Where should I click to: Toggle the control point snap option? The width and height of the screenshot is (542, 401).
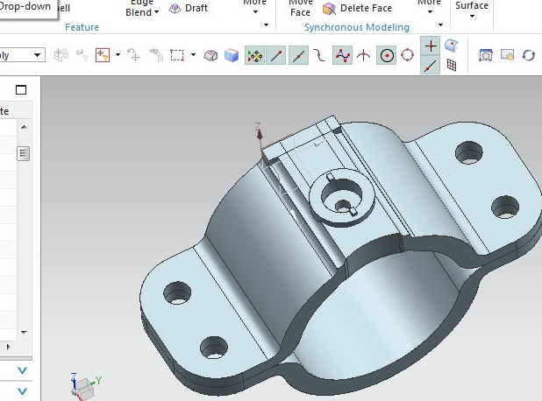(342, 55)
